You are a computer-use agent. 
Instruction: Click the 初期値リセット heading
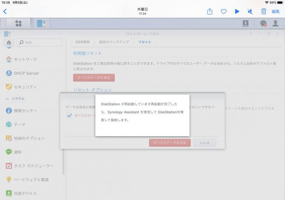tap(87, 53)
